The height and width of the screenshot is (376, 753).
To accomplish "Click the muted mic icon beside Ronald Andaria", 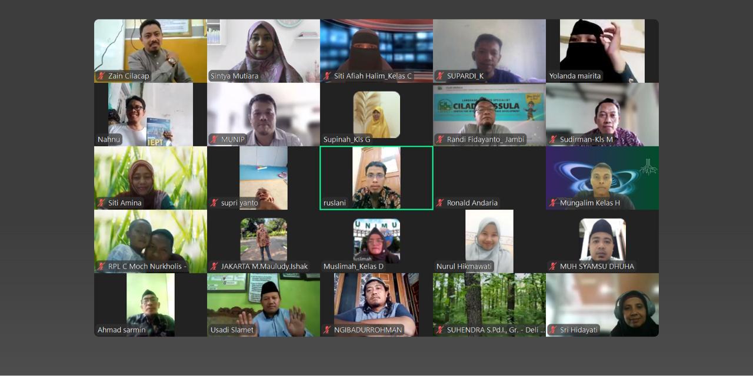I will tap(441, 203).
